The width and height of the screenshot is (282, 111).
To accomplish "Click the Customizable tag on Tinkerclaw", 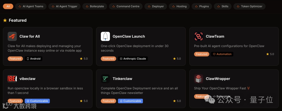I will click(130, 101).
